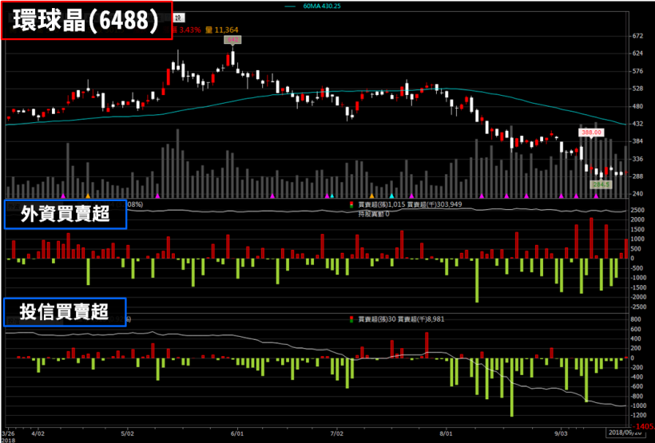Screen dimensions: 655x443
Task: Click the 8/01 date axis label
Action: 446,433
